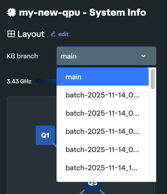The image size is (167, 194).
Task: Click the frequency gradient scale bar
Action: [x=46, y=81]
